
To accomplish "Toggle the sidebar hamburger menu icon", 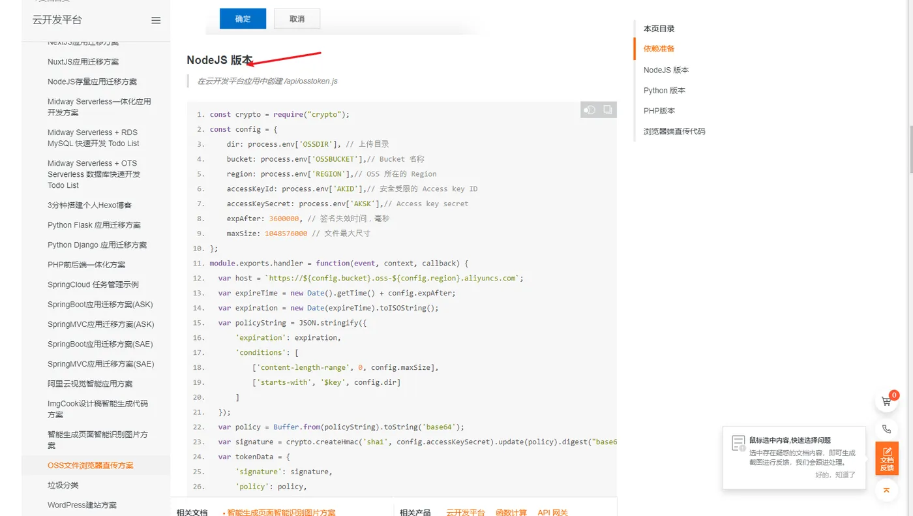I will [x=156, y=20].
